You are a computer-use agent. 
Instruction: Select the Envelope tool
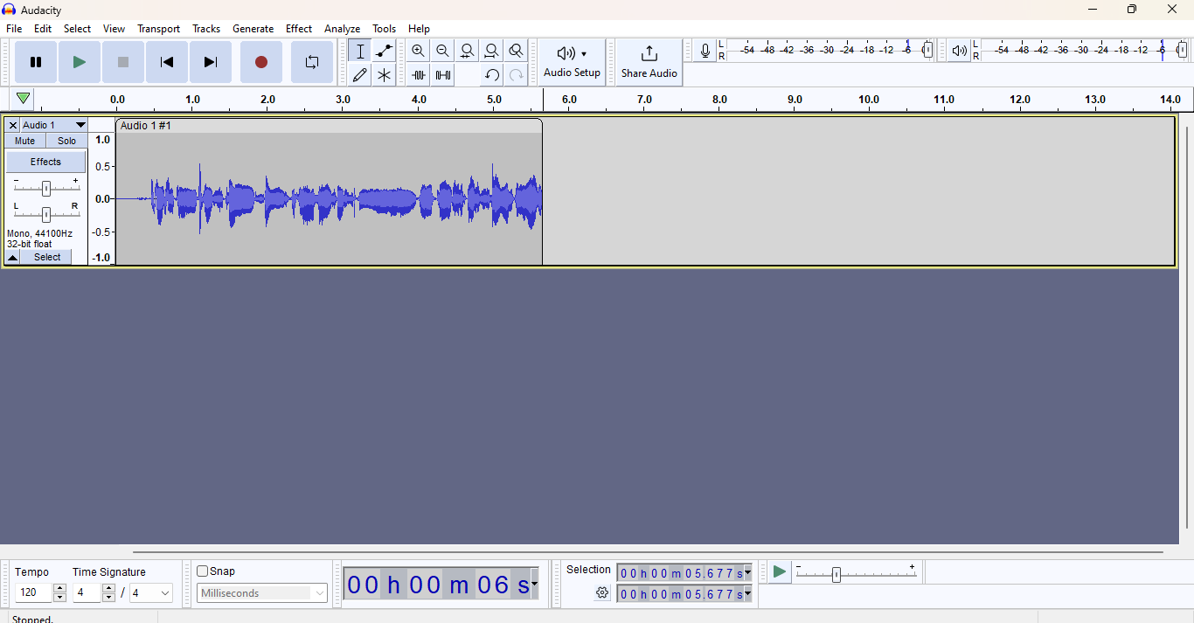(x=383, y=51)
